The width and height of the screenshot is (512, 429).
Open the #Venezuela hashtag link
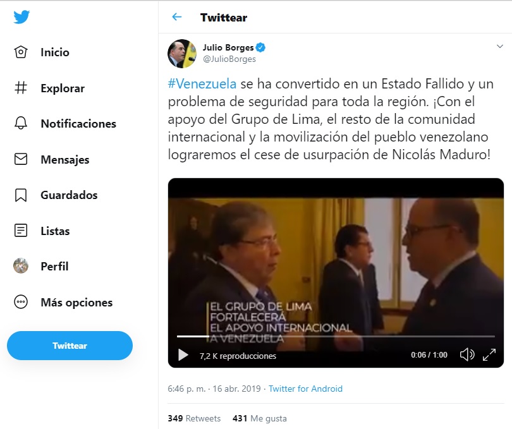(x=202, y=84)
